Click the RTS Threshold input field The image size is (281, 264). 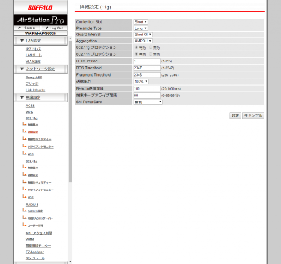[147, 68]
